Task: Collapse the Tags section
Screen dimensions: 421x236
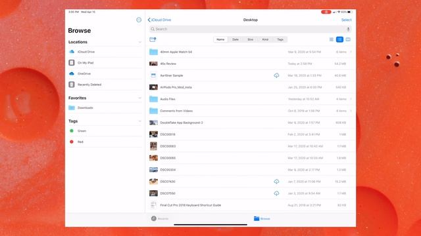Action: [139, 121]
